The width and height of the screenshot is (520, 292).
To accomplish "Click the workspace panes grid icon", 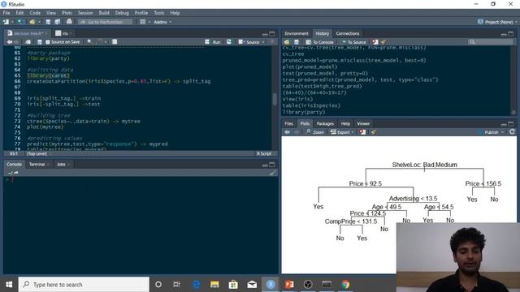I will click(x=143, y=22).
